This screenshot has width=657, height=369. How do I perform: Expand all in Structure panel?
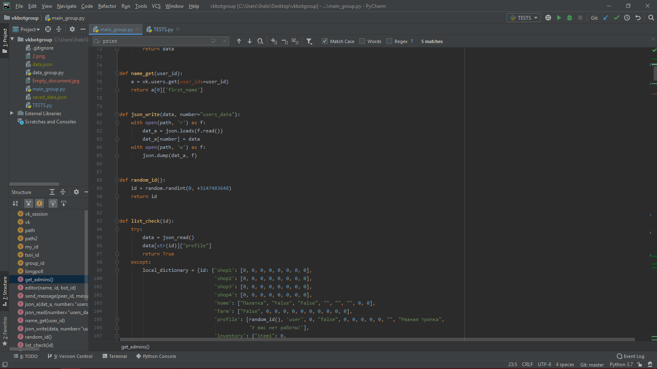click(52, 192)
